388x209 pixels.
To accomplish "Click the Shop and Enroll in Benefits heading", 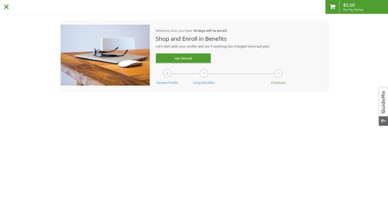I will pyautogui.click(x=191, y=39).
